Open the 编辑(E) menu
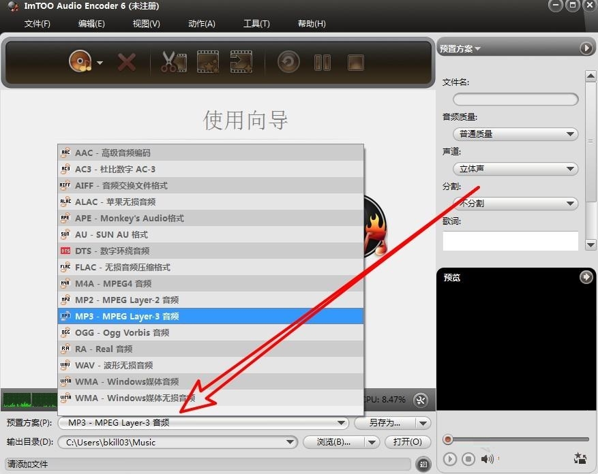 coord(91,24)
